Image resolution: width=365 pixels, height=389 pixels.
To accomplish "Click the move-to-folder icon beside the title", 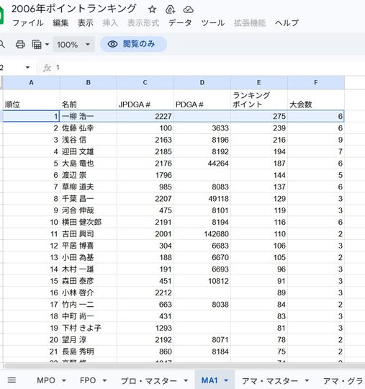I will tap(170, 9).
